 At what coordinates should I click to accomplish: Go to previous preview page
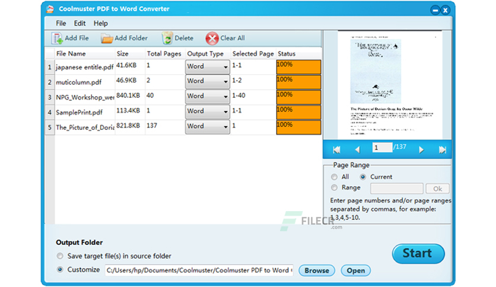(357, 149)
